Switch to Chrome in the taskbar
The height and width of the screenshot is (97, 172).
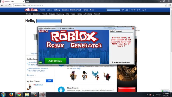tap(19, 95)
